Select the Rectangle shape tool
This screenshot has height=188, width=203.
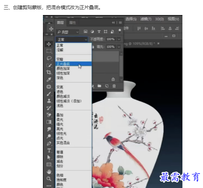click(49, 165)
